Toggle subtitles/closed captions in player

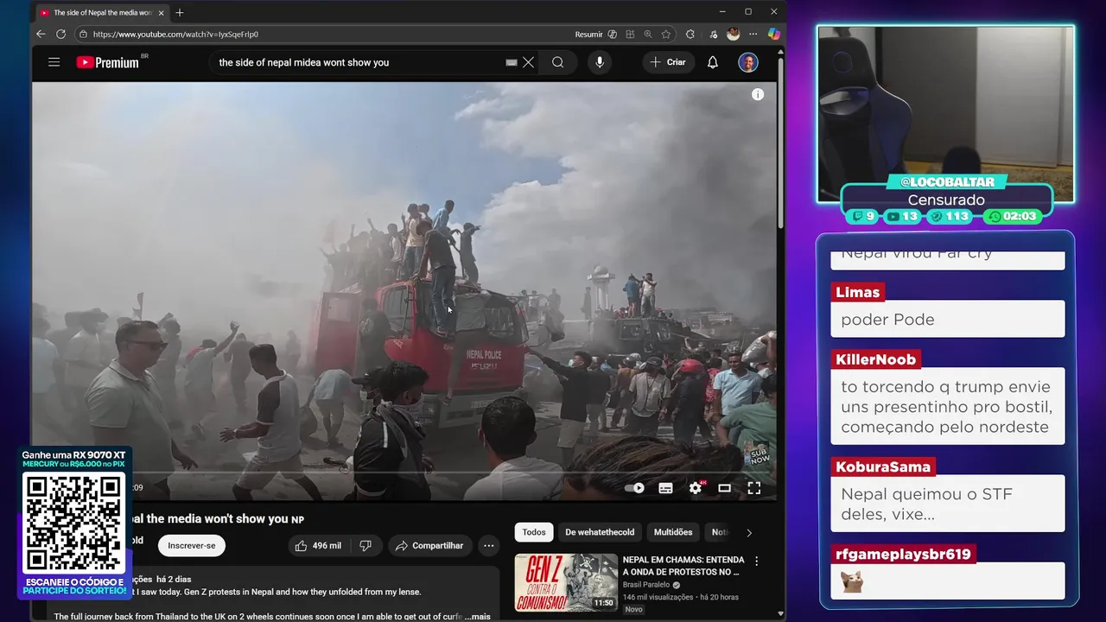pos(665,488)
